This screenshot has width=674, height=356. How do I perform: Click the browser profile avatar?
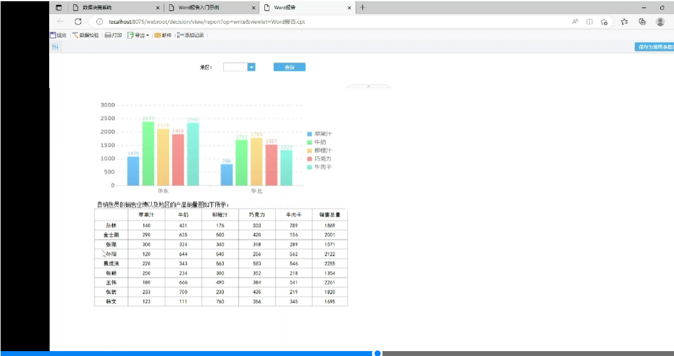pyautogui.click(x=660, y=21)
